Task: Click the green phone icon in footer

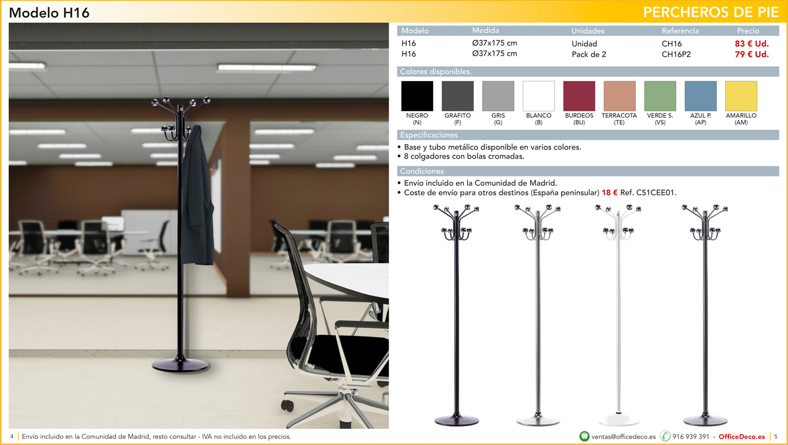Action: point(665,436)
